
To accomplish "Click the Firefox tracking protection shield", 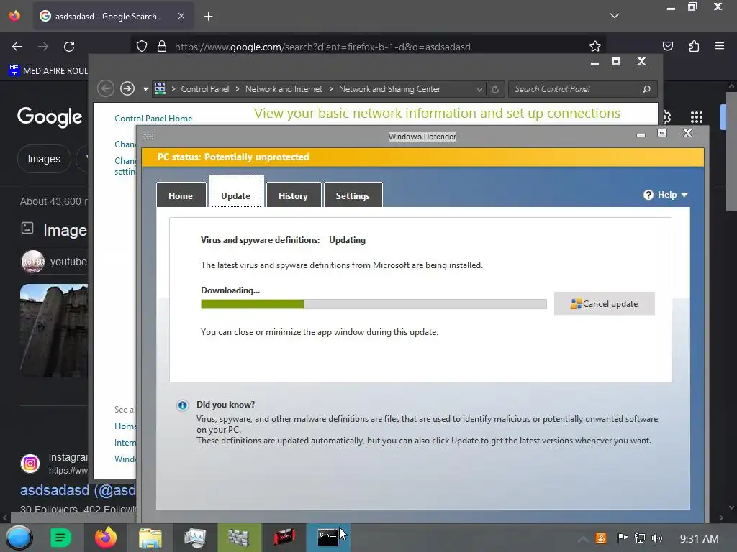I will pyautogui.click(x=142, y=47).
